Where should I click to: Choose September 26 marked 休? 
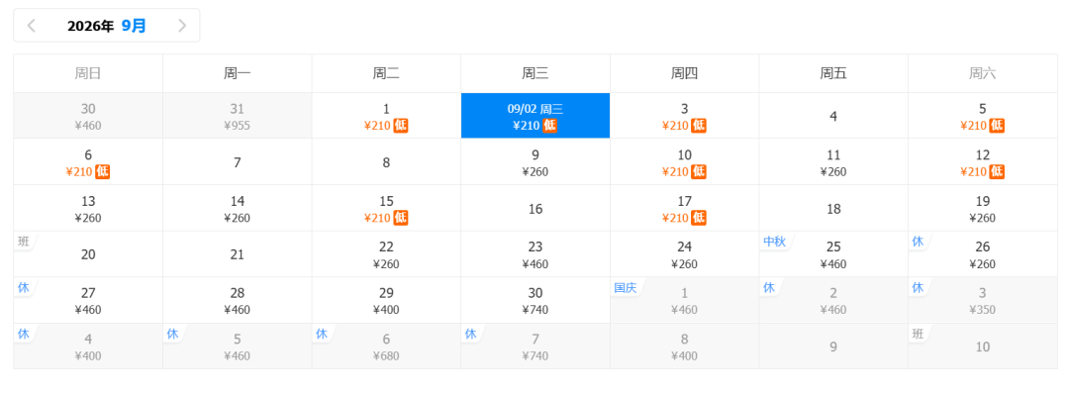[983, 254]
